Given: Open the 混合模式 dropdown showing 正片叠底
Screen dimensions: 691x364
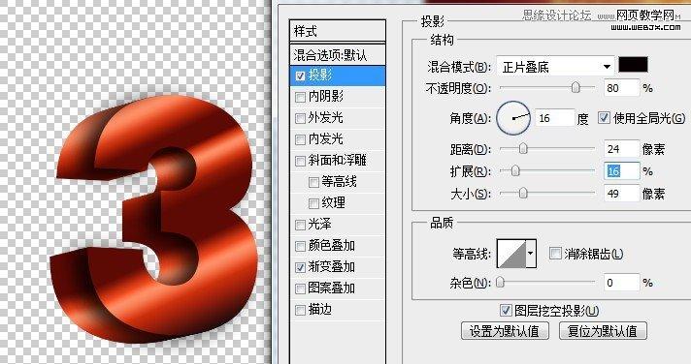Looking at the screenshot, I should pos(556,67).
